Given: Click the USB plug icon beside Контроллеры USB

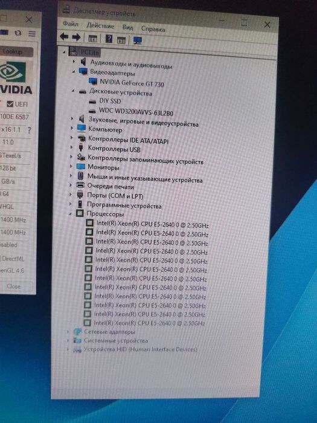Looking at the screenshot, I should click(80, 147).
